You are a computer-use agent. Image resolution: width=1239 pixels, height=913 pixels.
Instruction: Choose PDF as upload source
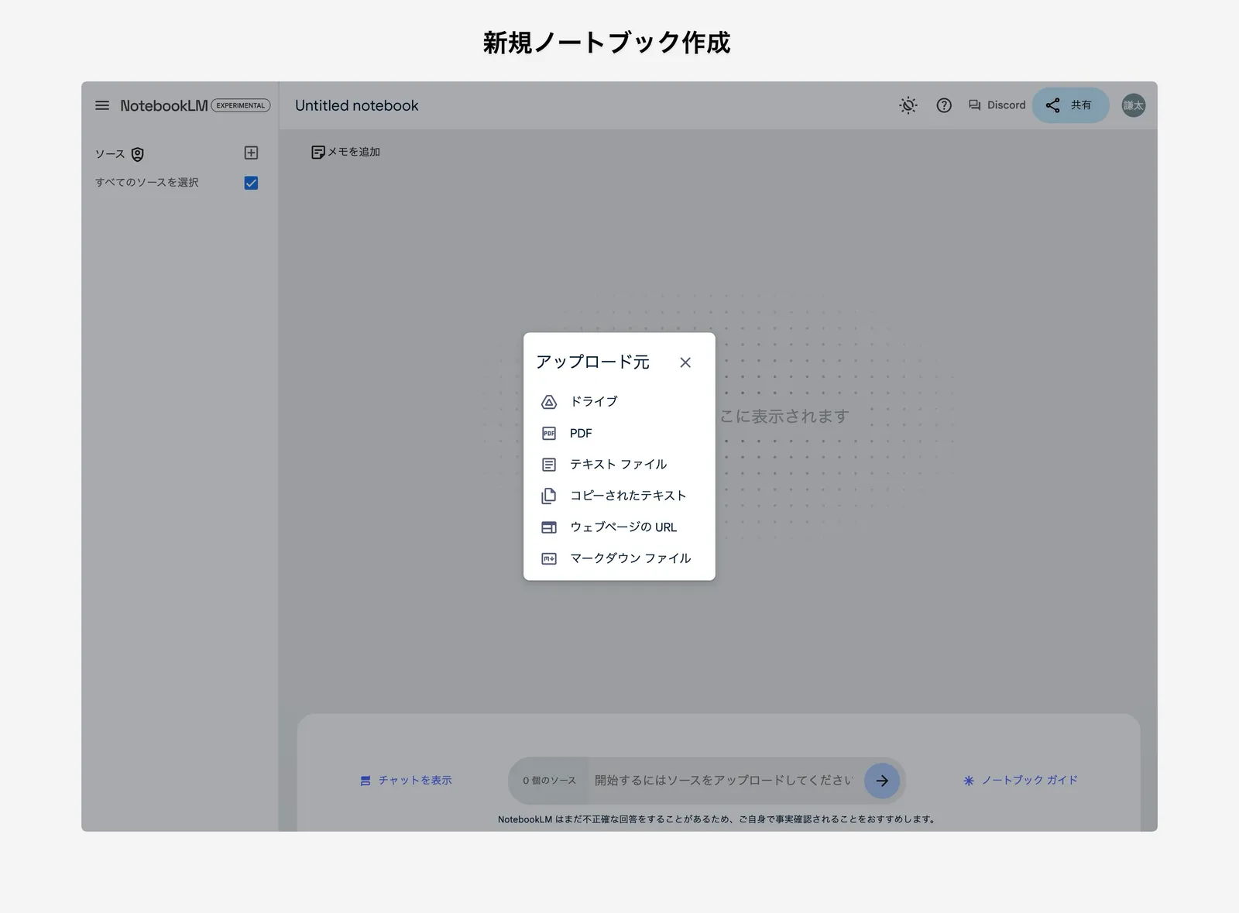pos(619,433)
